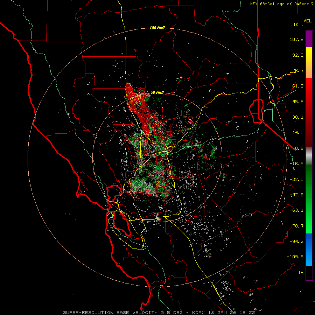Click the 107.8 velocity scale value

coord(296,39)
